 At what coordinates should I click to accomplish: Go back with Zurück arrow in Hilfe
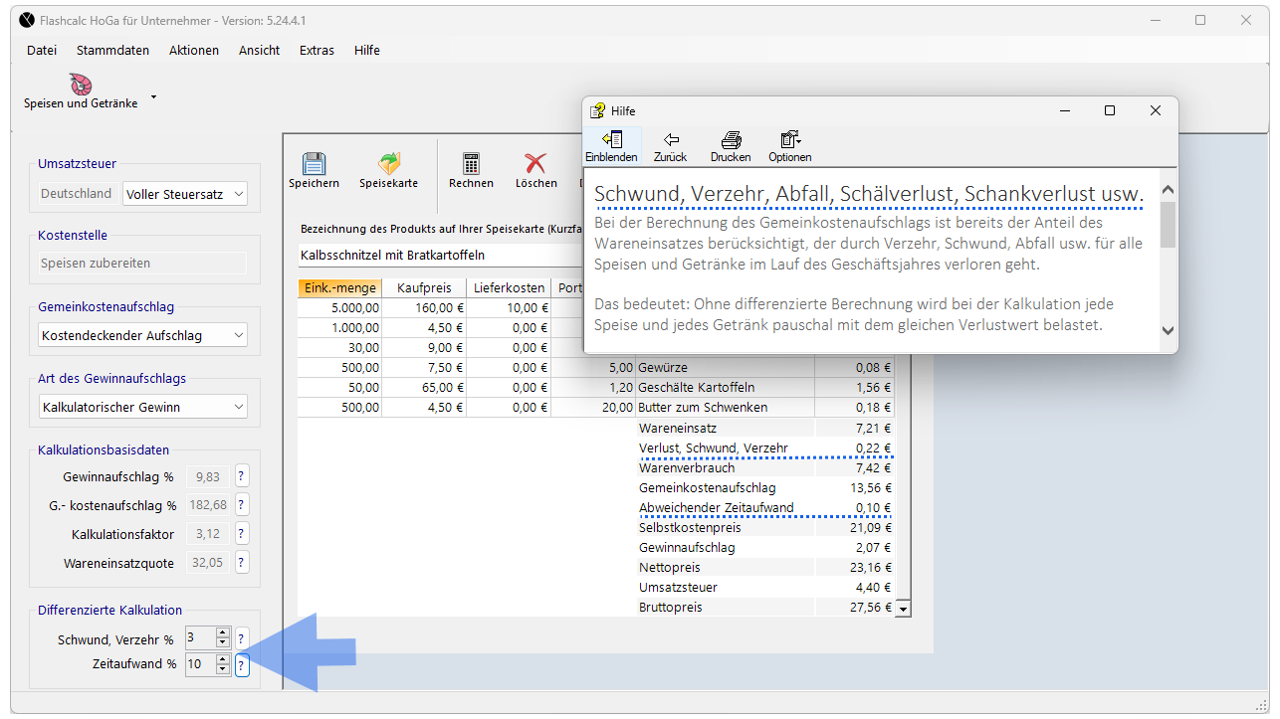[670, 140]
